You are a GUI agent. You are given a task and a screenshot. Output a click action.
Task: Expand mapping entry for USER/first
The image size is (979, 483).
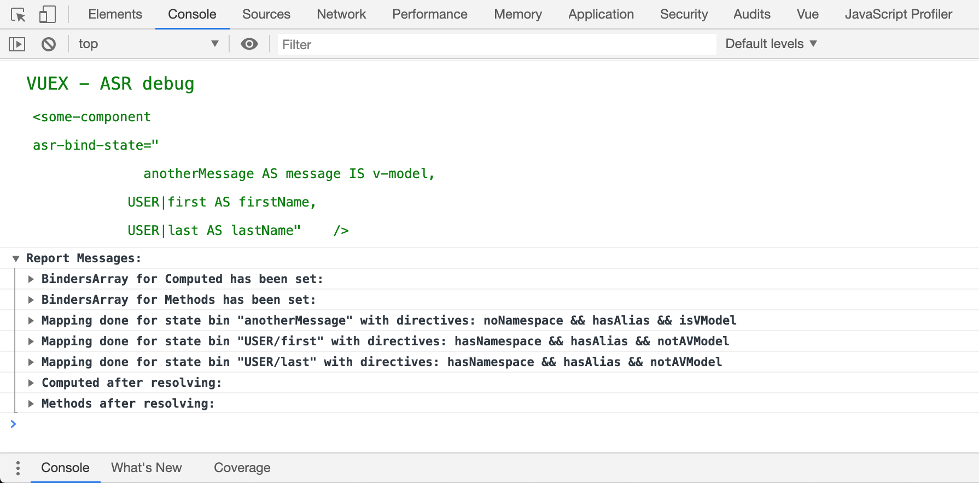point(31,341)
